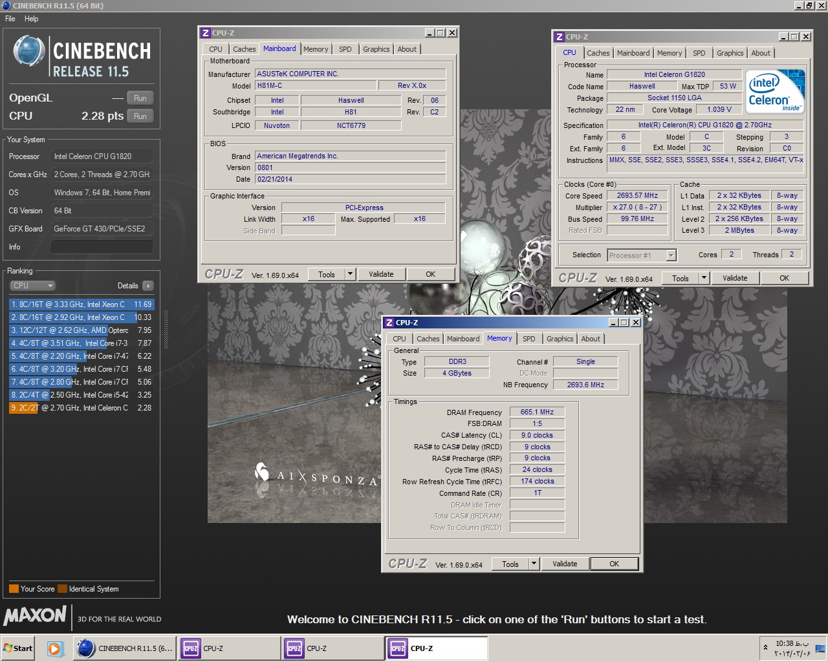Click the Identical System brown legend swatch

click(x=62, y=589)
